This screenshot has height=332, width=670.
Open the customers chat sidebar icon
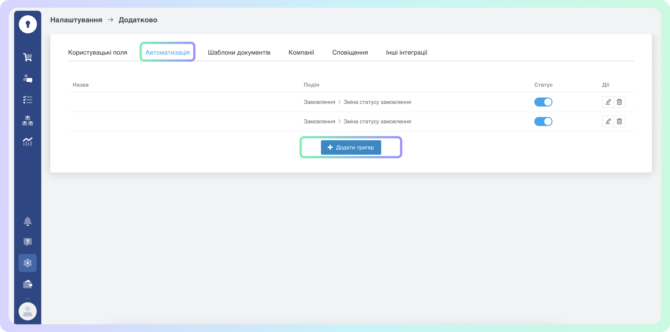point(28,79)
